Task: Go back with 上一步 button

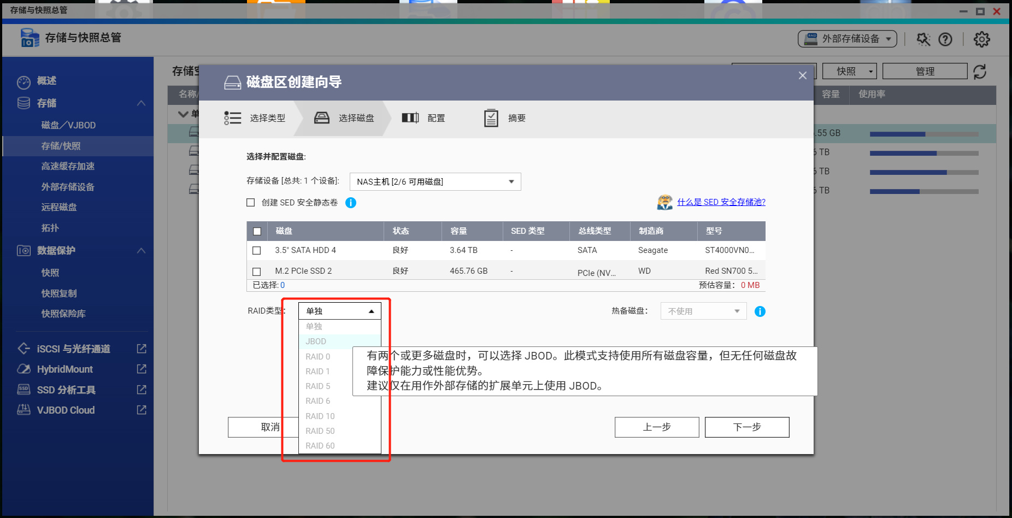Action: (x=657, y=427)
